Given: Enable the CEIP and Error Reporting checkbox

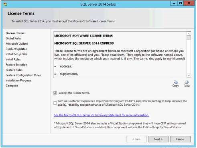Looking at the screenshot, I should coord(55,103).
